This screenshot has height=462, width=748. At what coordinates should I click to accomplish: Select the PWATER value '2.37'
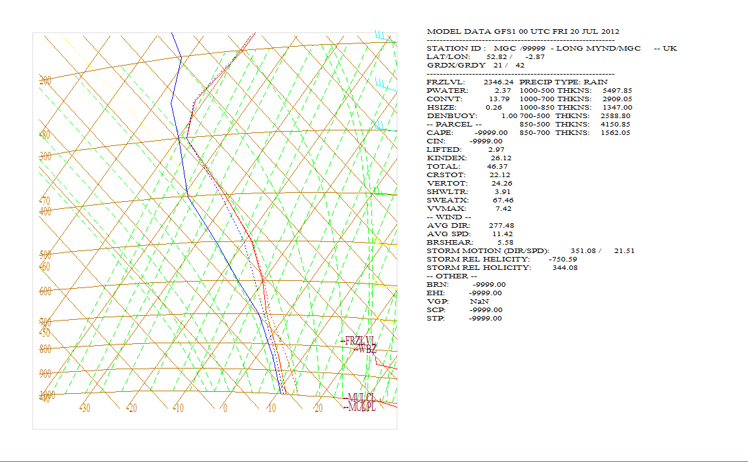(x=503, y=91)
